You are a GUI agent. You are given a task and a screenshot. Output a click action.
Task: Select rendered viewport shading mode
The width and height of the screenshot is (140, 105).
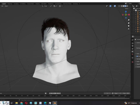click(127, 6)
